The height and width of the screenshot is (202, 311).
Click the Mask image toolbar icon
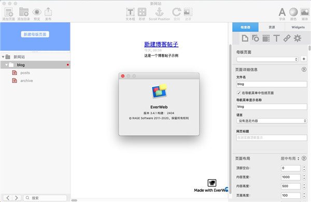click(188, 12)
